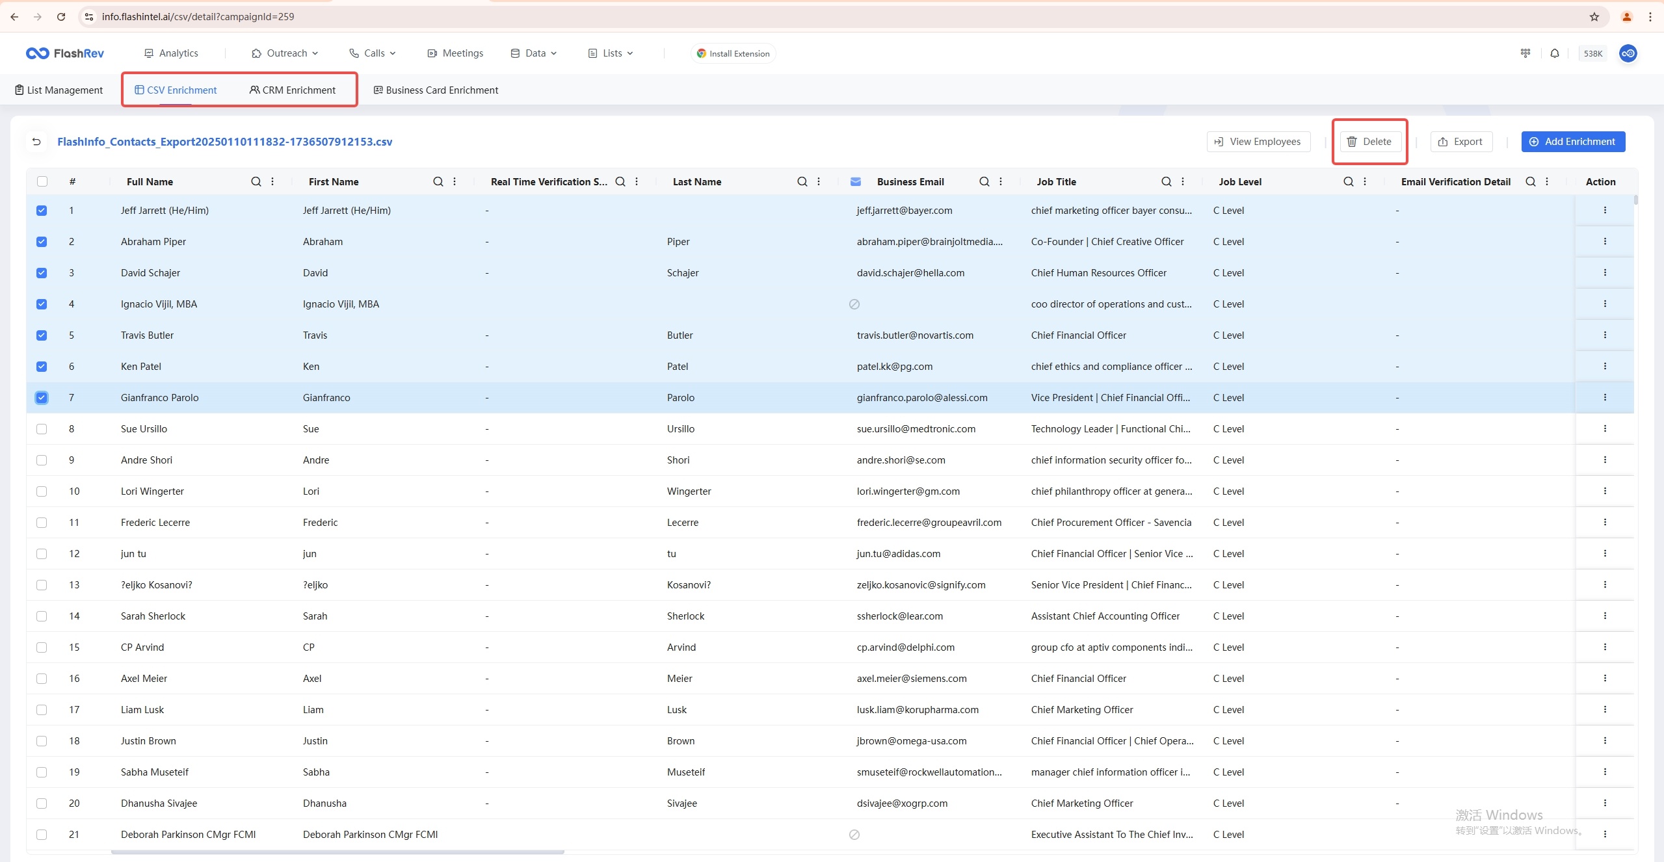The width and height of the screenshot is (1664, 862).
Task: Click the Chief Human Resources Officer cell
Action: tap(1098, 273)
